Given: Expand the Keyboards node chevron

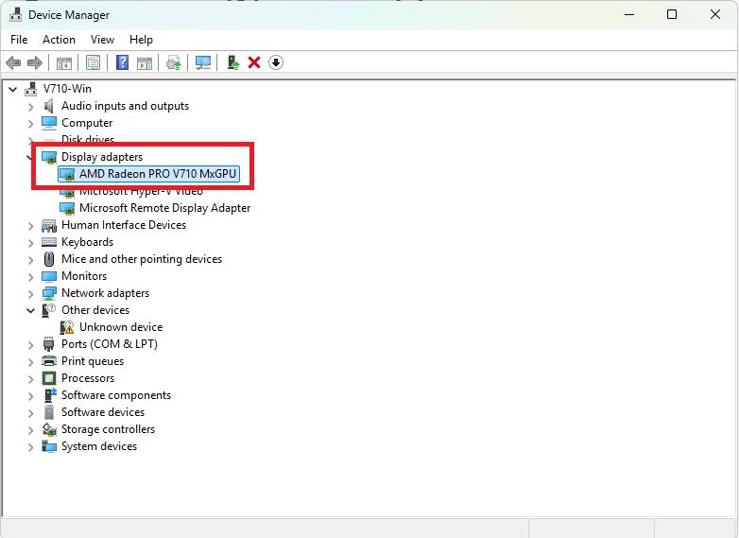Looking at the screenshot, I should [x=30, y=243].
